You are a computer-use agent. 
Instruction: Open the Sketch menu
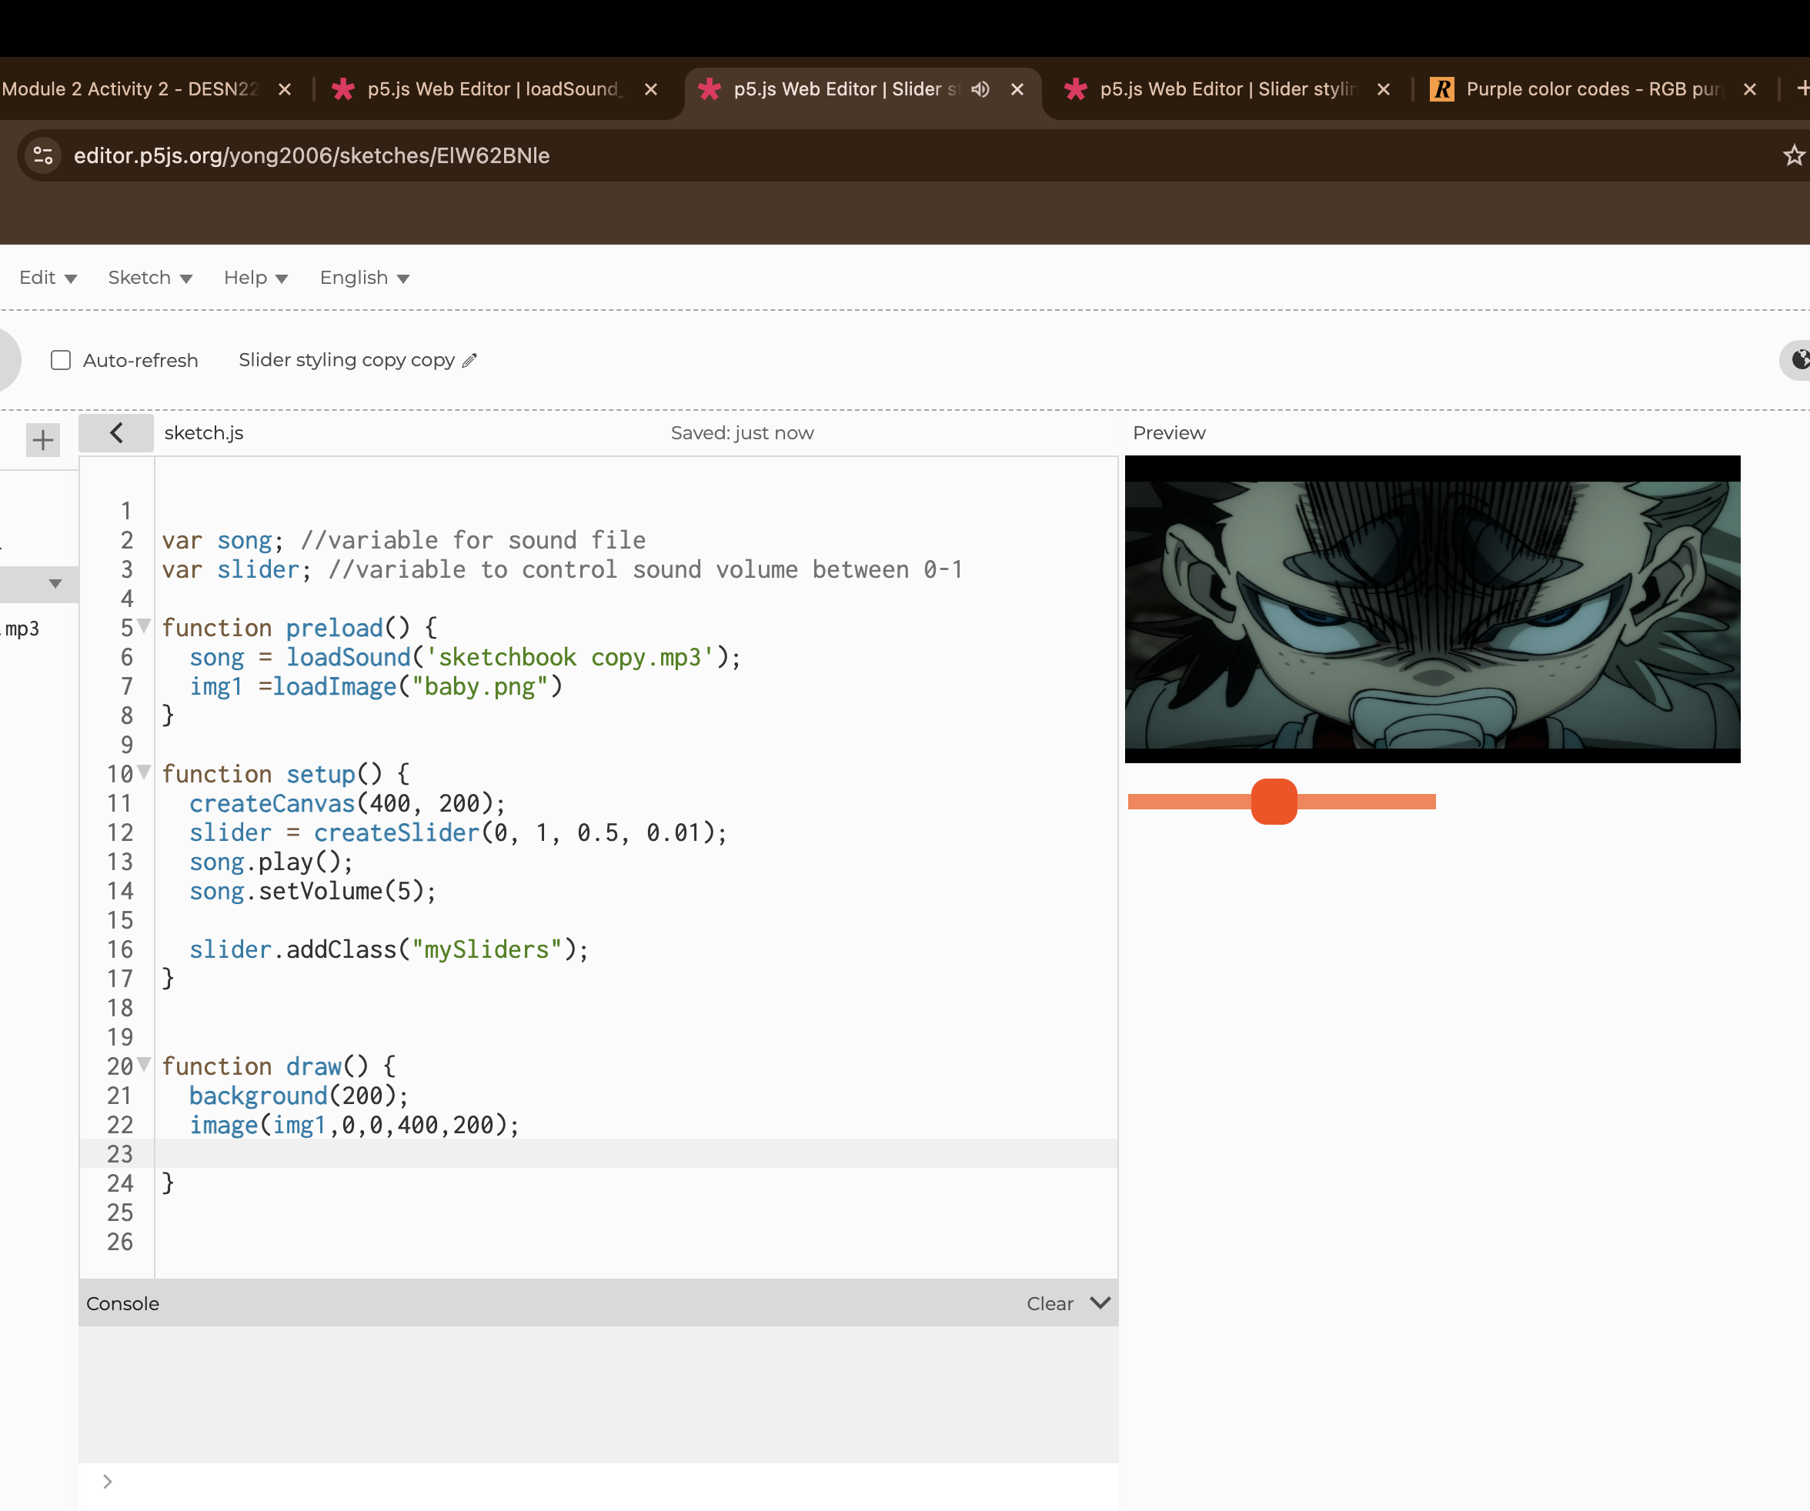coord(150,278)
